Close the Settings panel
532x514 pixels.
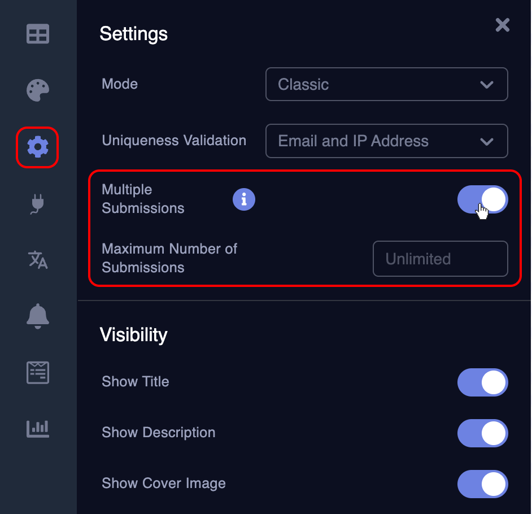point(502,25)
